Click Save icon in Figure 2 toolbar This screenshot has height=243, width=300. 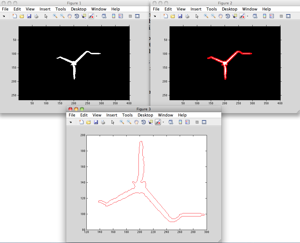tap(180, 16)
